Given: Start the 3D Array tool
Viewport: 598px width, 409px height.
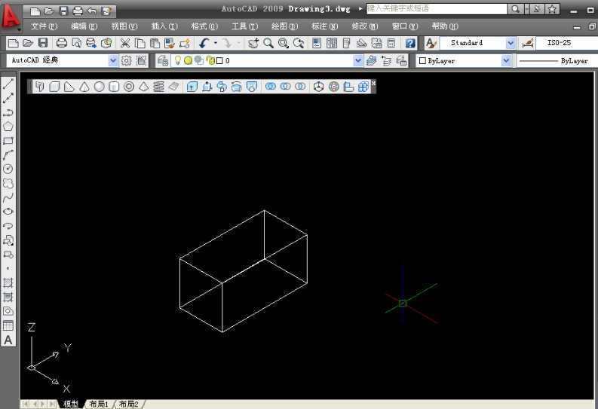Looking at the screenshot, I should (x=363, y=87).
